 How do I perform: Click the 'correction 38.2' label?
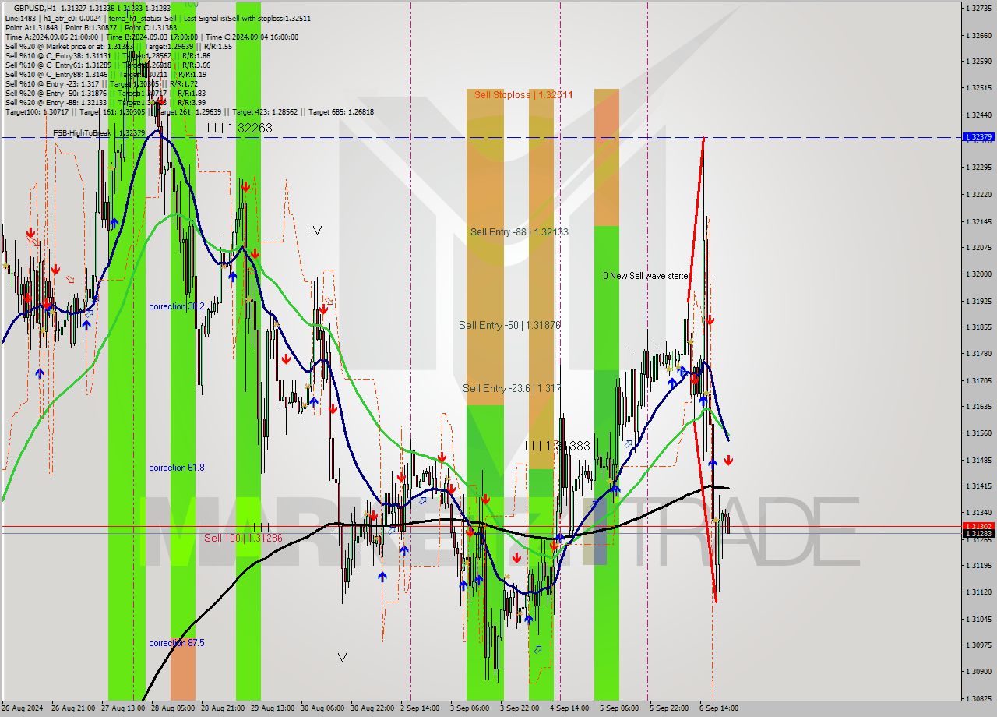177,306
